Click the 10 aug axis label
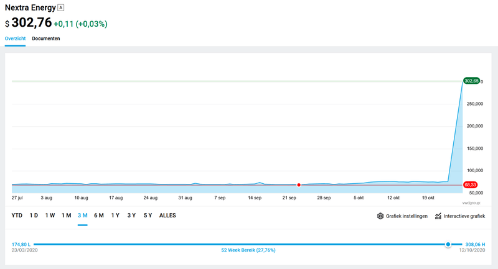The height and width of the screenshot is (269, 498). [x=81, y=198]
